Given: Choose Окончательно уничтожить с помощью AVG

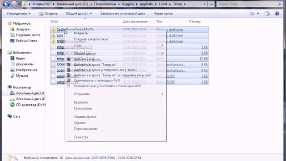Looking at the screenshot, I should 115,86.
